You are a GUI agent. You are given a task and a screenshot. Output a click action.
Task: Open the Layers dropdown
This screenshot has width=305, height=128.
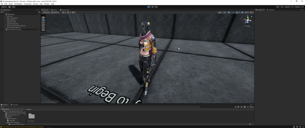pos(289,7)
